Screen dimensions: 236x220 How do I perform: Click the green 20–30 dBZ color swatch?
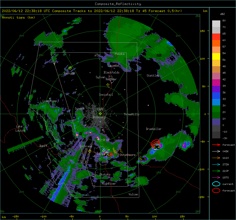(x=216, y=109)
